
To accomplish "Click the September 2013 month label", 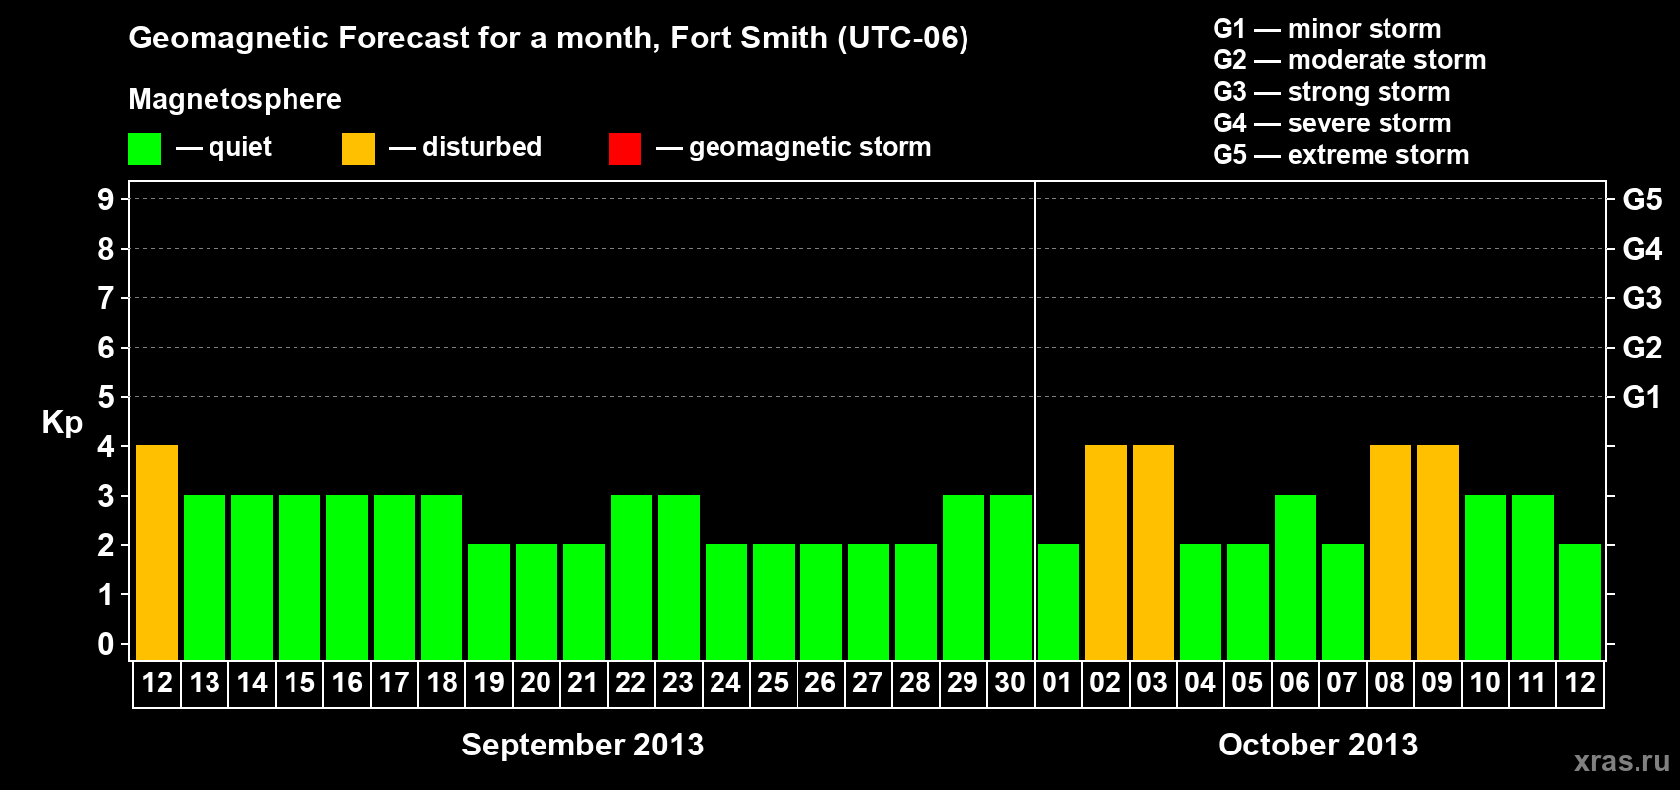I will point(583,745).
